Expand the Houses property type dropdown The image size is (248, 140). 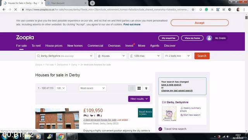(x=111, y=56)
